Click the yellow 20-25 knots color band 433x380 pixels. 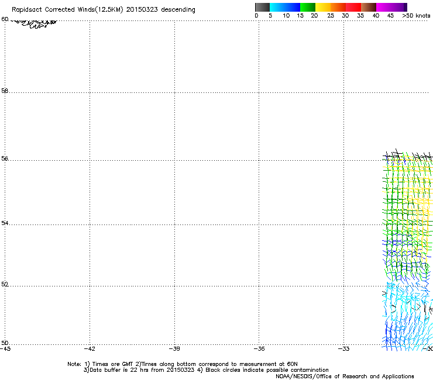(x=323, y=7)
